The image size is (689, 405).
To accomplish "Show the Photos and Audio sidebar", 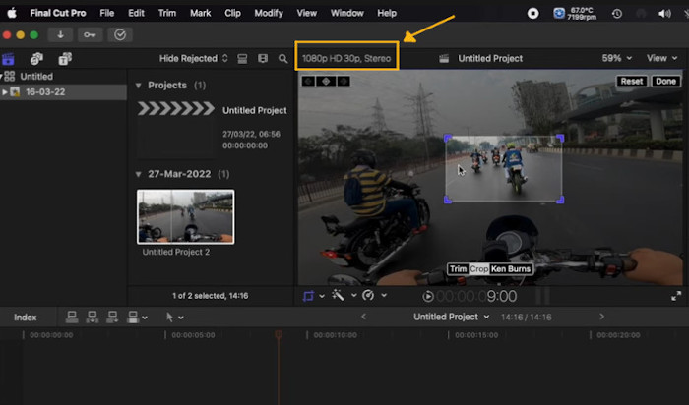I will coord(36,58).
